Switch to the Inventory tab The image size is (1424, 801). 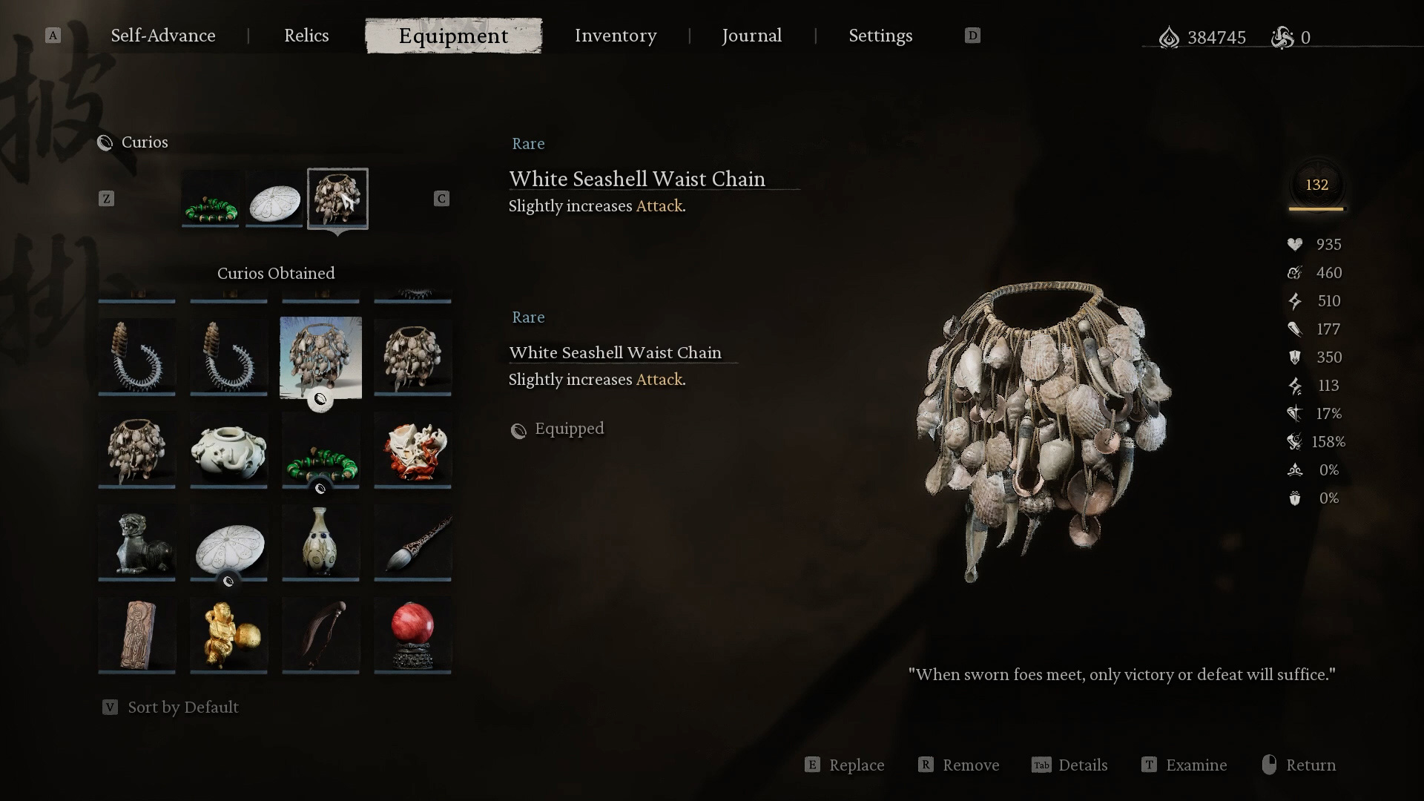[x=616, y=36]
